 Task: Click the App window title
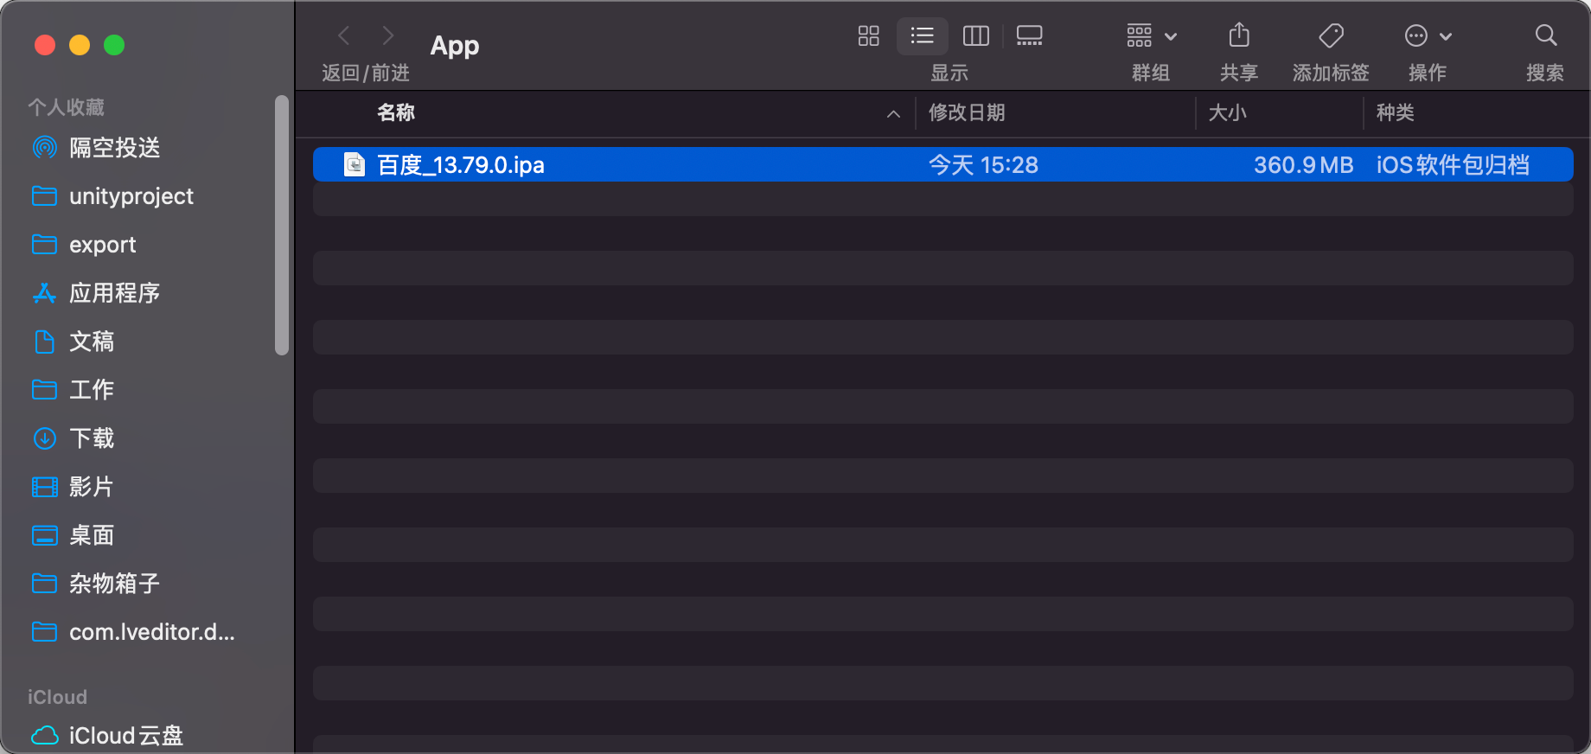pos(455,45)
